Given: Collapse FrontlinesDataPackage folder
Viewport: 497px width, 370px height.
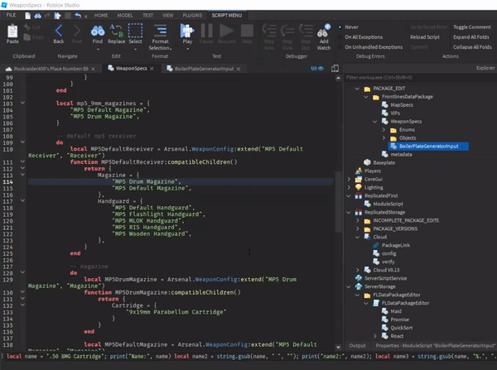Looking at the screenshot, I should point(366,97).
